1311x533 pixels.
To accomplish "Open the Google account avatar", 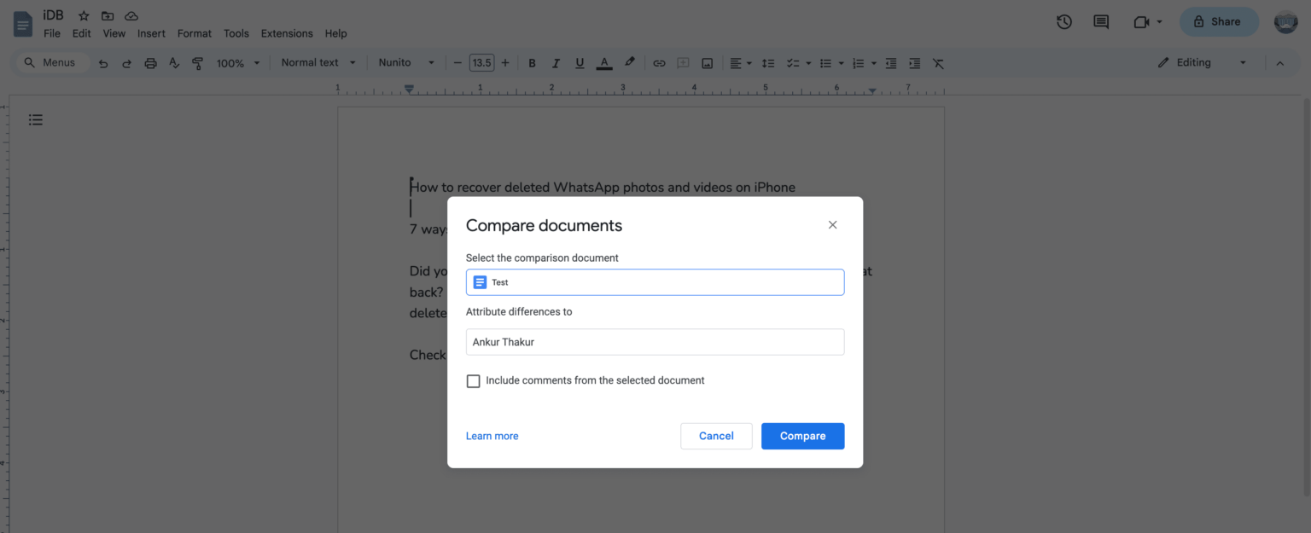I will [1285, 22].
